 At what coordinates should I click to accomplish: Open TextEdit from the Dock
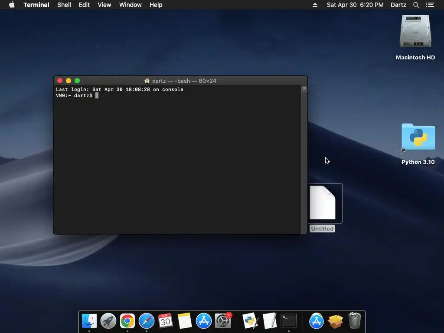click(270, 321)
